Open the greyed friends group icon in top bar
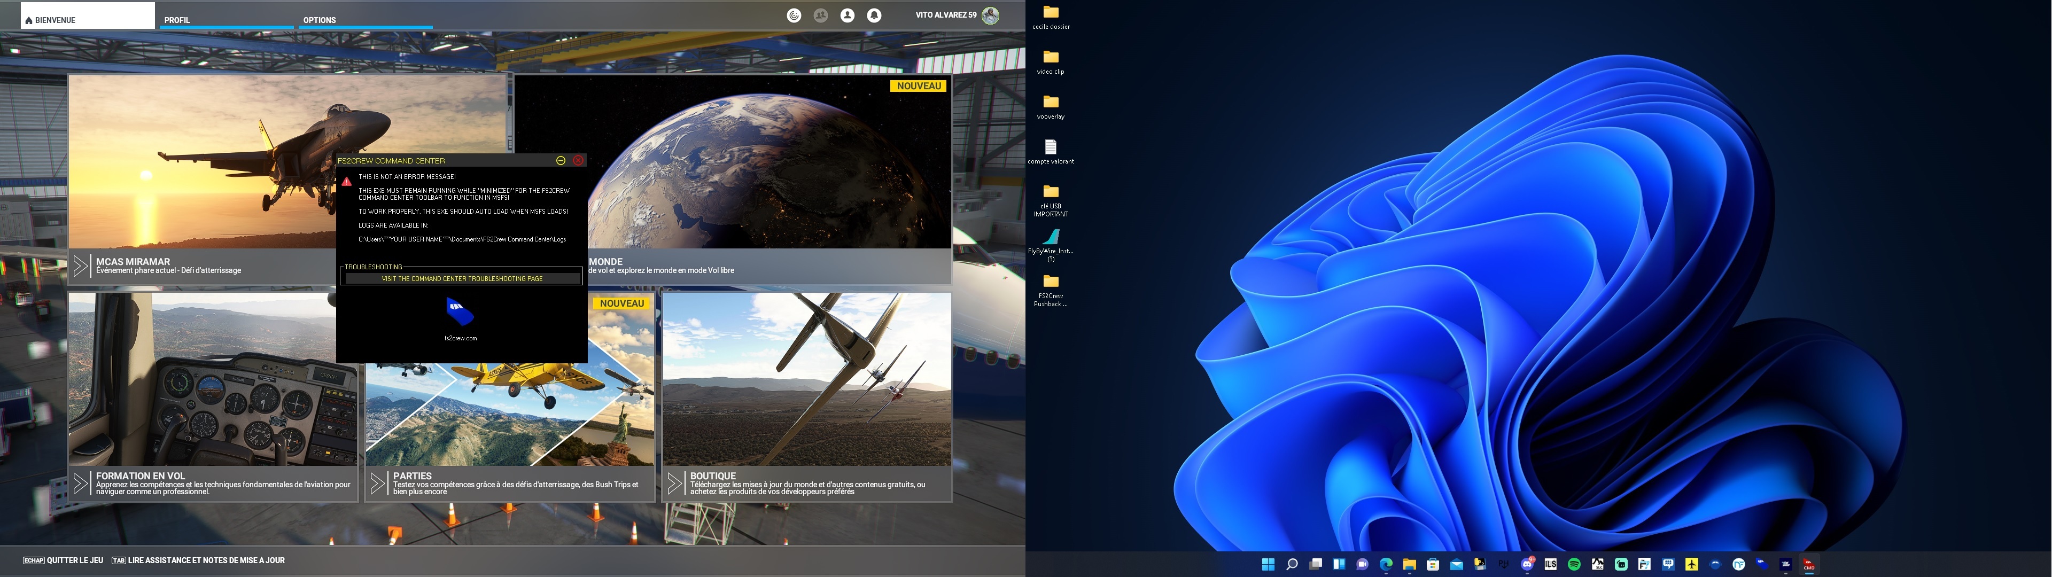 [x=820, y=15]
